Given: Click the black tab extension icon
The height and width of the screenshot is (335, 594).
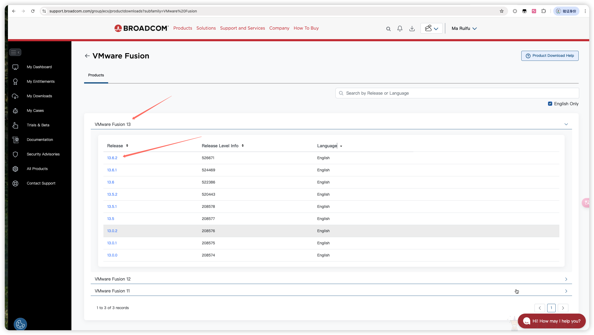Looking at the screenshot, I should click(524, 11).
